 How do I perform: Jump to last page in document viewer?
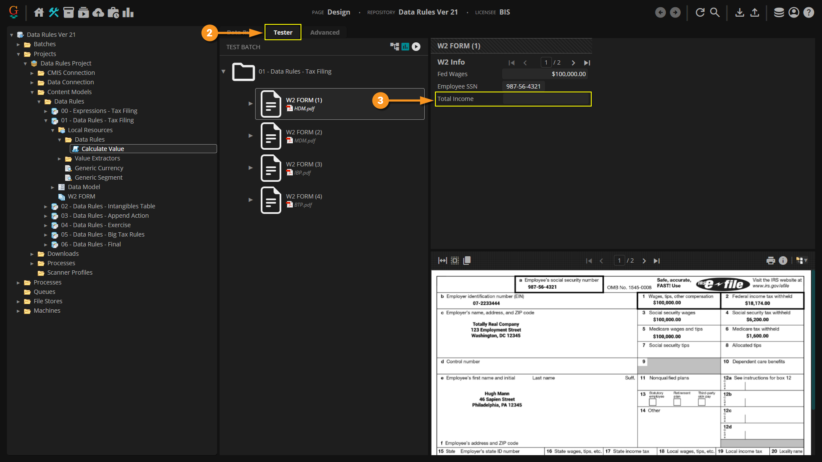coord(657,261)
